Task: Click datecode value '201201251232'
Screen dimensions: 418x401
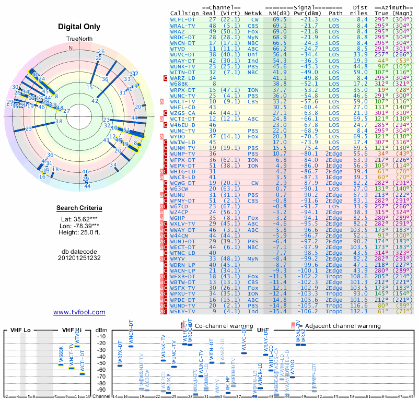Action: point(79,258)
